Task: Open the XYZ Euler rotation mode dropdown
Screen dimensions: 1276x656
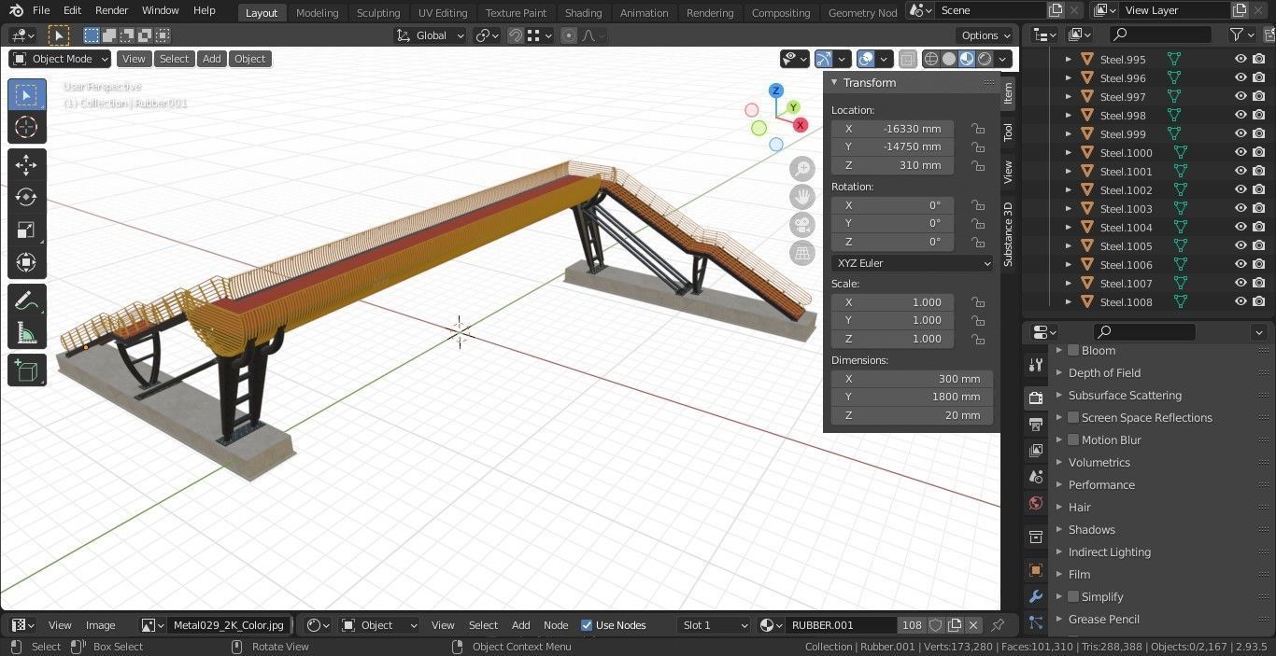Action: click(x=912, y=263)
